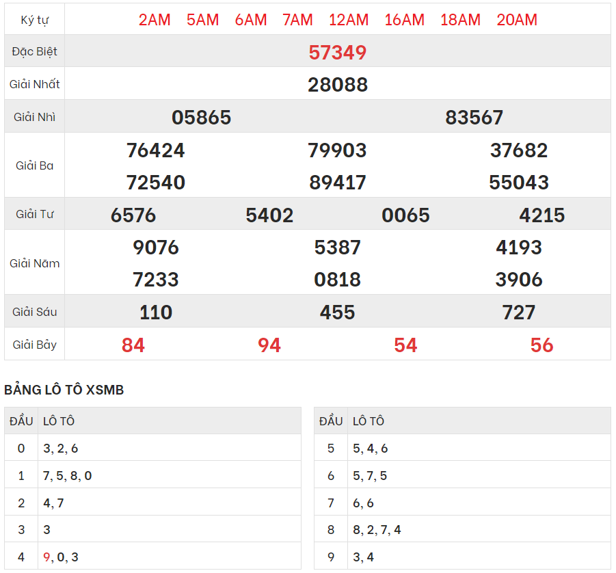Image resolution: width=616 pixels, height=573 pixels.
Task: Click the 2AM code in Ký tự row
Action: pyautogui.click(x=155, y=20)
